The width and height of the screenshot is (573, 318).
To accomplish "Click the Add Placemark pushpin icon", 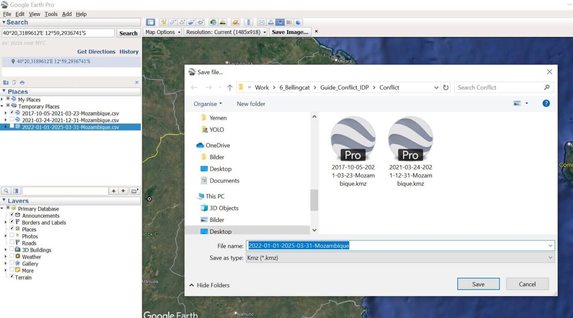I will (x=163, y=22).
